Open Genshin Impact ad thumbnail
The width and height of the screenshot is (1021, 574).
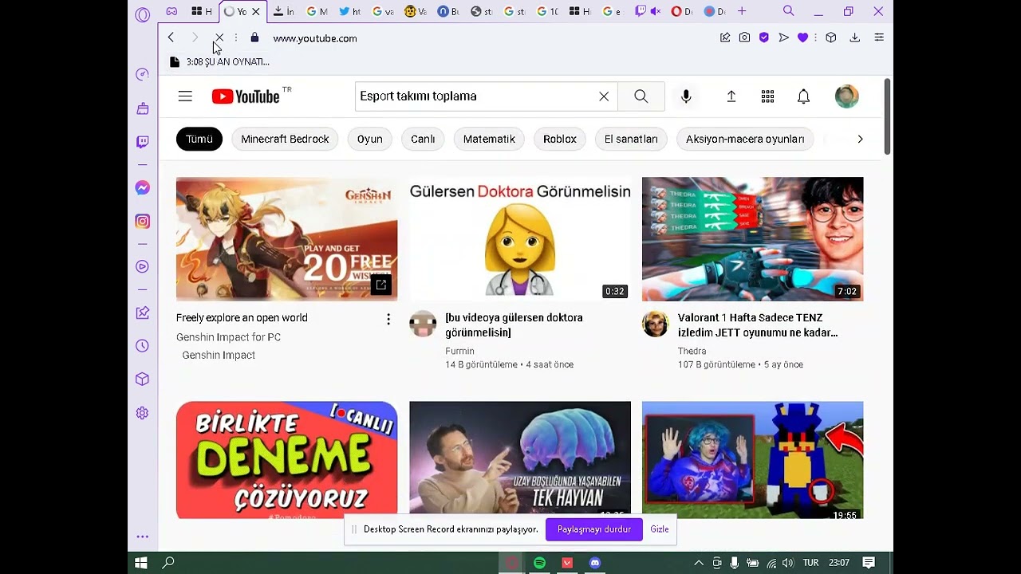[x=286, y=238]
